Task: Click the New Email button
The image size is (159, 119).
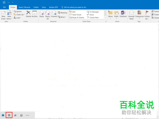Action: (x=3, y=15)
